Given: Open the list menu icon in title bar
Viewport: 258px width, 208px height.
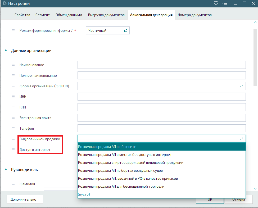Looking at the screenshot, I should [225, 3].
